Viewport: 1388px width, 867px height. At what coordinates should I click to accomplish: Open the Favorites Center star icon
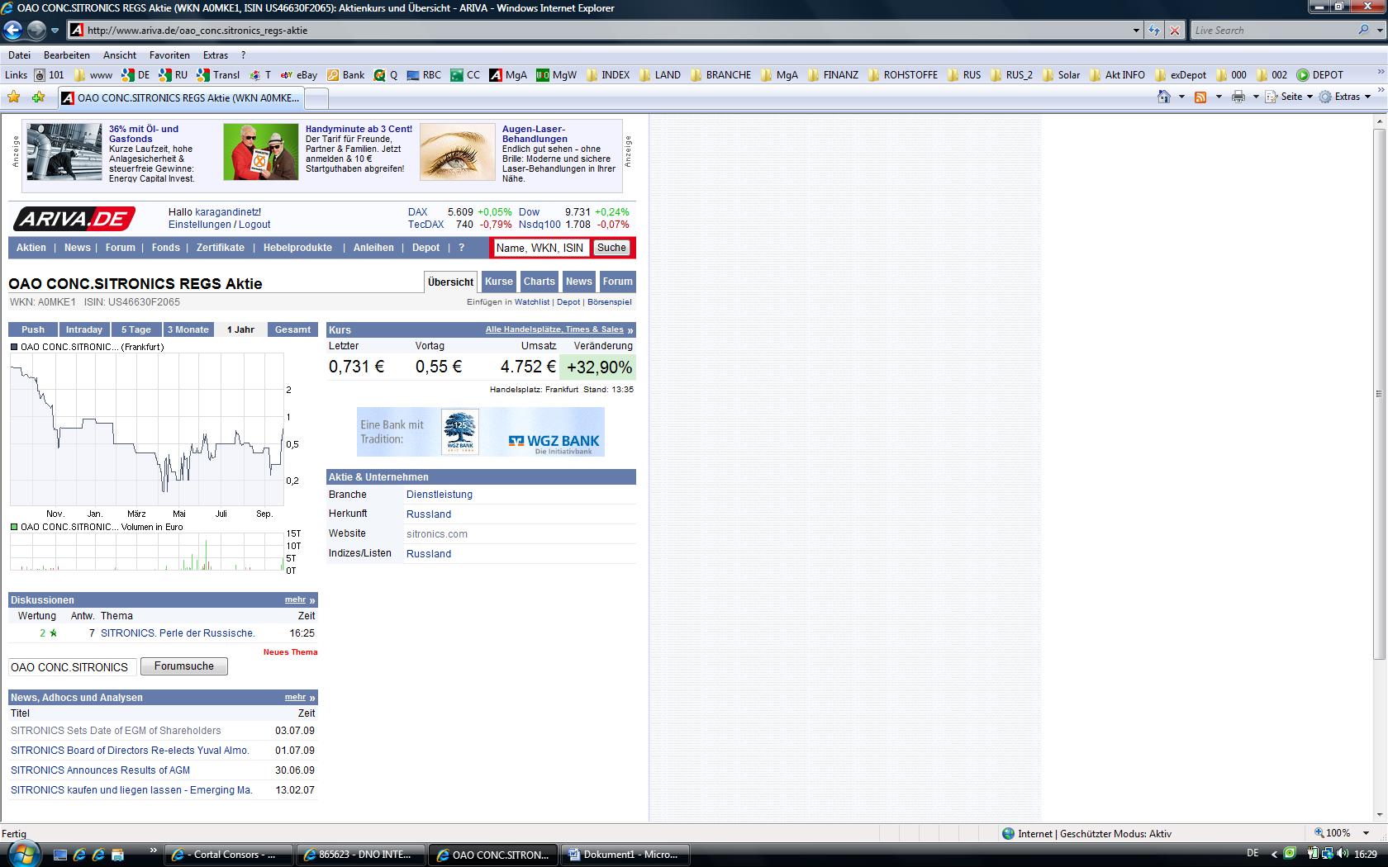click(x=14, y=97)
